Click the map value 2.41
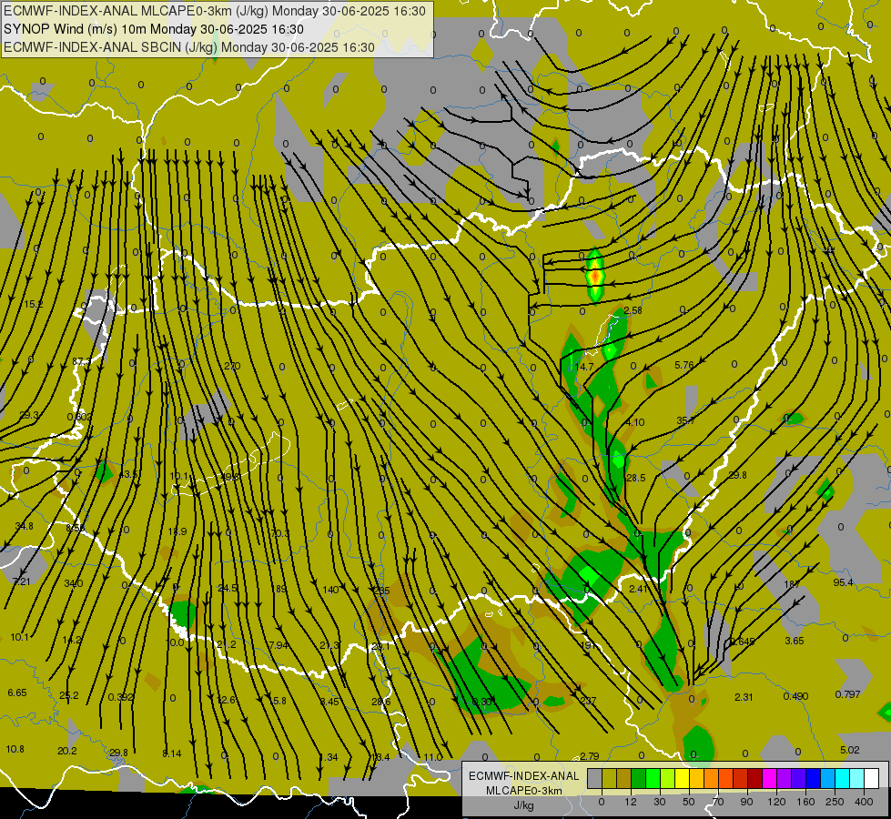 click(x=639, y=589)
